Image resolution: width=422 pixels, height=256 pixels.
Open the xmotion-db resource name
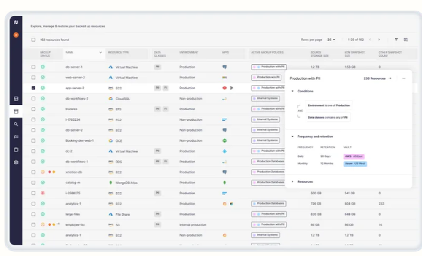click(74, 172)
